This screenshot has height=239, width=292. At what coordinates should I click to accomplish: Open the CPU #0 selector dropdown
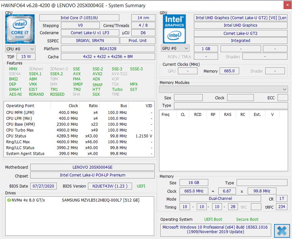pos(20,49)
